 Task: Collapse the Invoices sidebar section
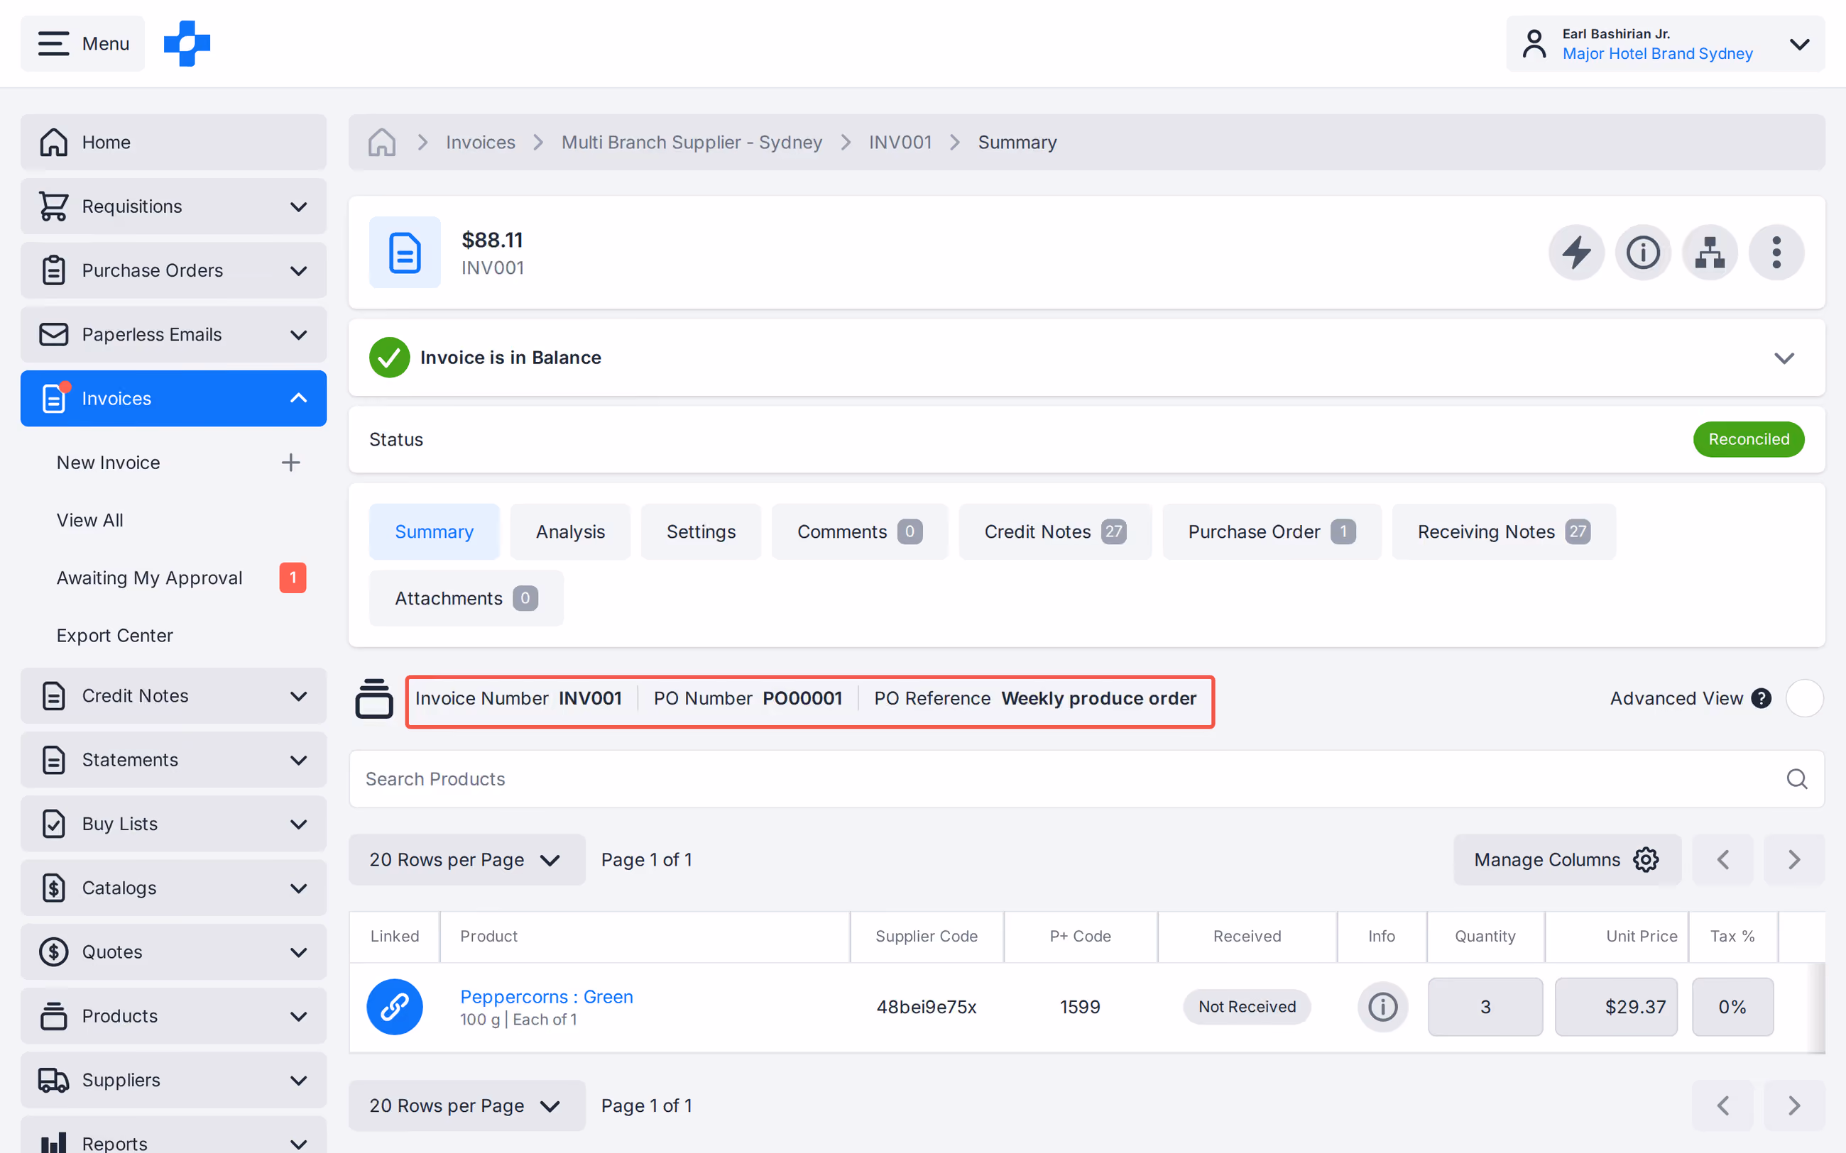click(x=173, y=398)
